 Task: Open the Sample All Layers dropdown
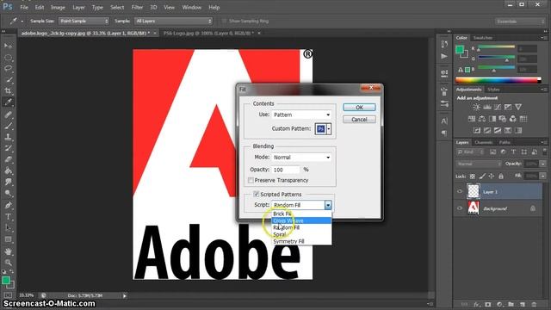[x=174, y=21]
